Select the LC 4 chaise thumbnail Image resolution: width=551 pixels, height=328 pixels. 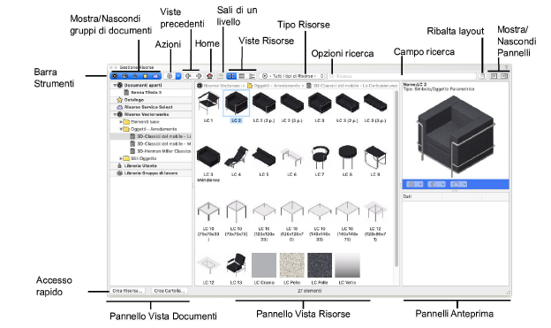[236, 157]
